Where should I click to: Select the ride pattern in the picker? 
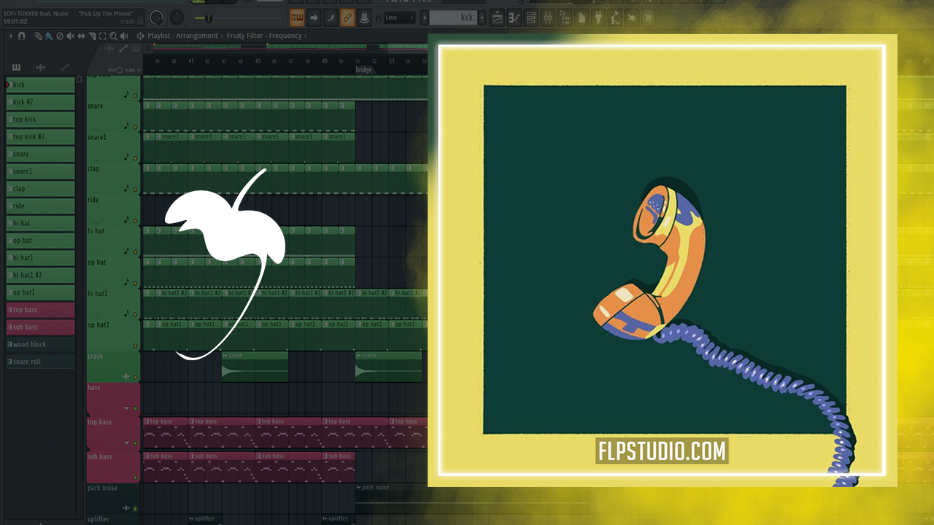pyautogui.click(x=41, y=206)
